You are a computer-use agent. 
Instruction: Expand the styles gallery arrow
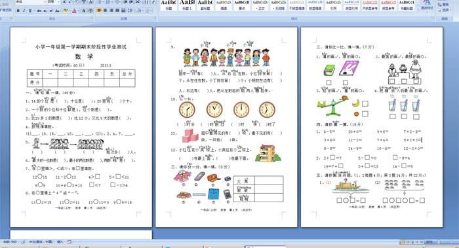(418, 9)
